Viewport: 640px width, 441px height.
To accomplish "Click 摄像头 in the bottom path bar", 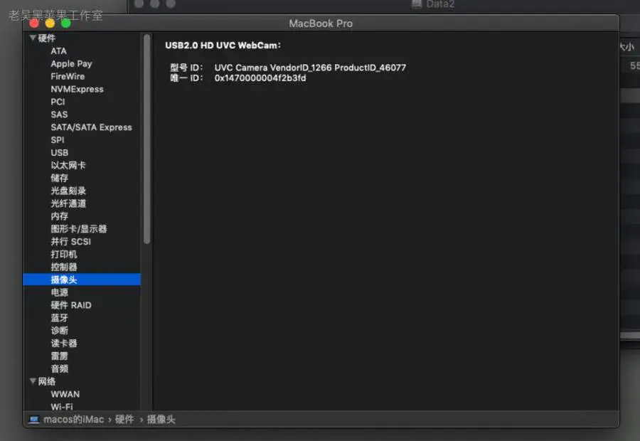I will pyautogui.click(x=161, y=420).
